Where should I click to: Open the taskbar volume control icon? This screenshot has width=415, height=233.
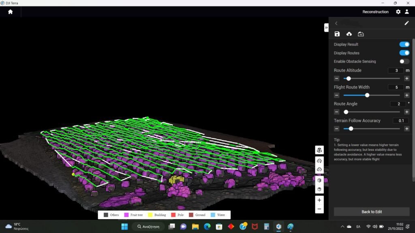[x=375, y=227]
